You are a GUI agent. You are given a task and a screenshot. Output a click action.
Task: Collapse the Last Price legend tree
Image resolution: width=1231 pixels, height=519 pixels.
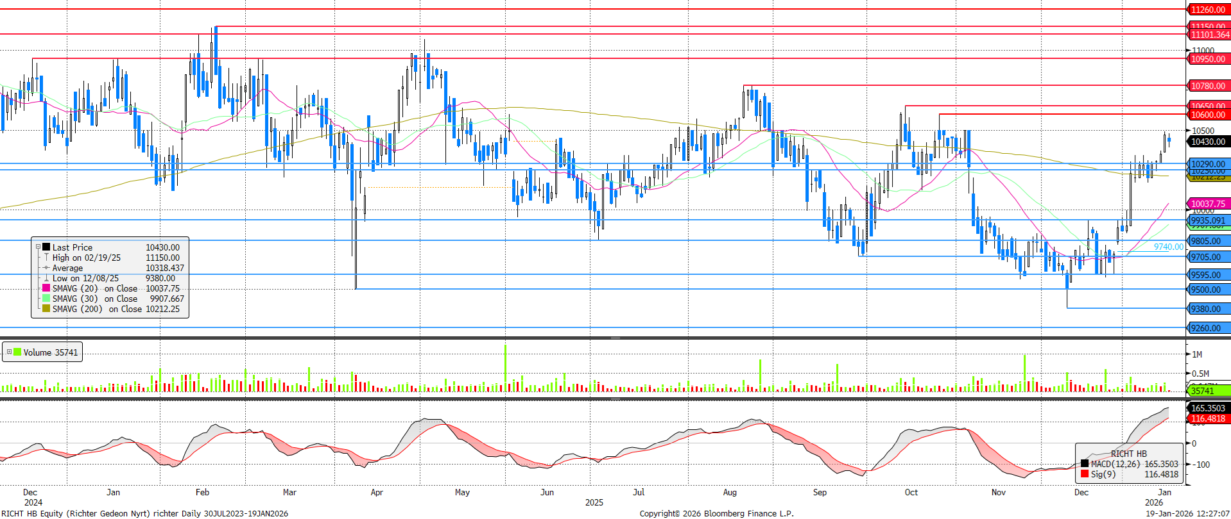click(x=38, y=247)
